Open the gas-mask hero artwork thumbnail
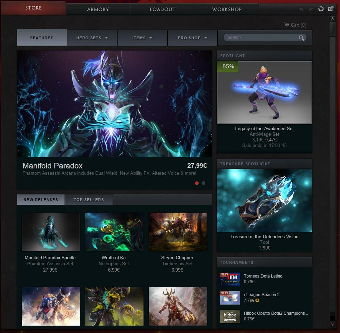The image size is (340, 333). pos(51,306)
